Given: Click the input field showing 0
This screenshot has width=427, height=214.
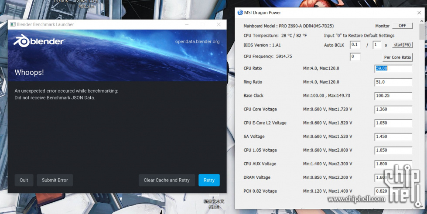Looking at the screenshot, I should point(355,57).
